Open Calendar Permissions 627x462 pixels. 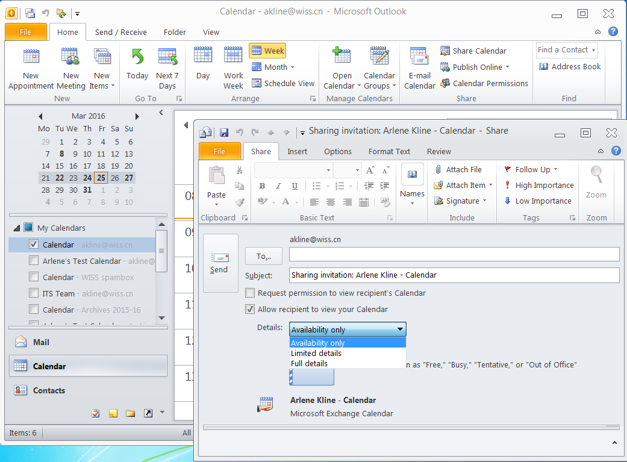484,83
